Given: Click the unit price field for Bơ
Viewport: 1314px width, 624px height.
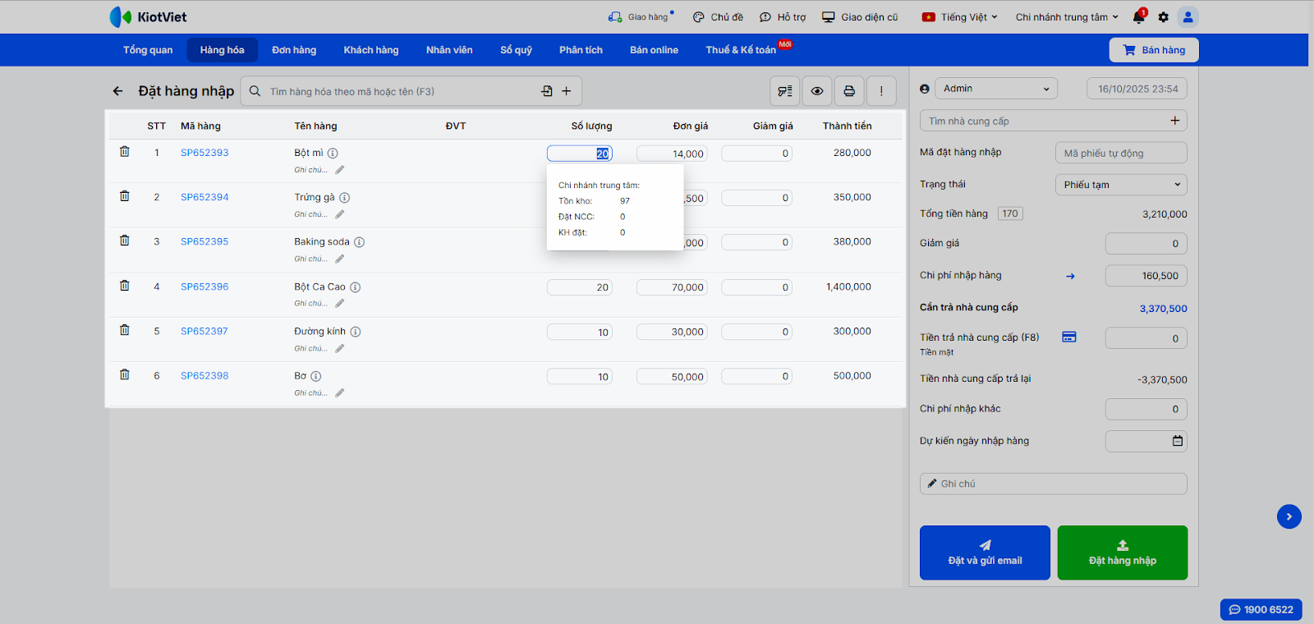Looking at the screenshot, I should [672, 377].
